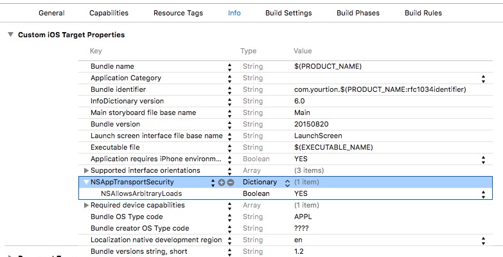This screenshot has width=503, height=257.
Task: Select the Build Phases tab
Action: (358, 13)
